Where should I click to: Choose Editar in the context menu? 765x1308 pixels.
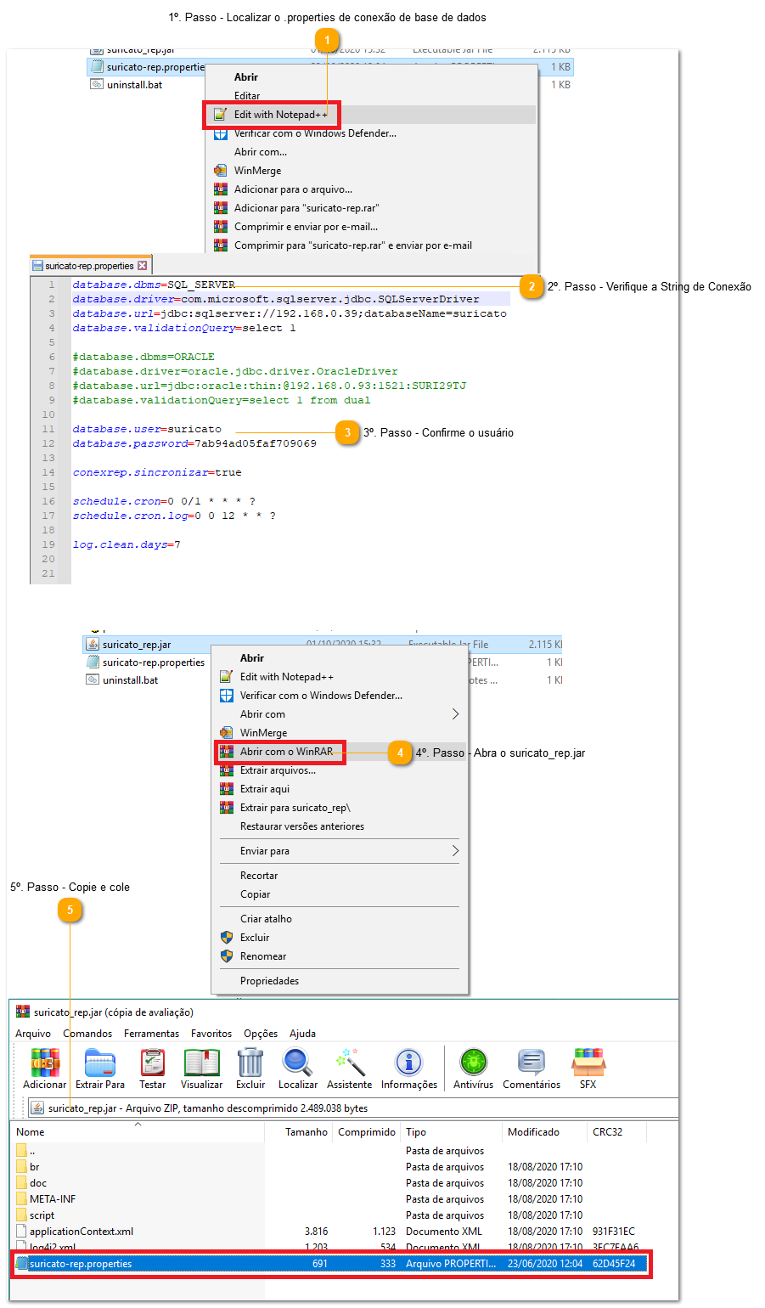pos(247,96)
